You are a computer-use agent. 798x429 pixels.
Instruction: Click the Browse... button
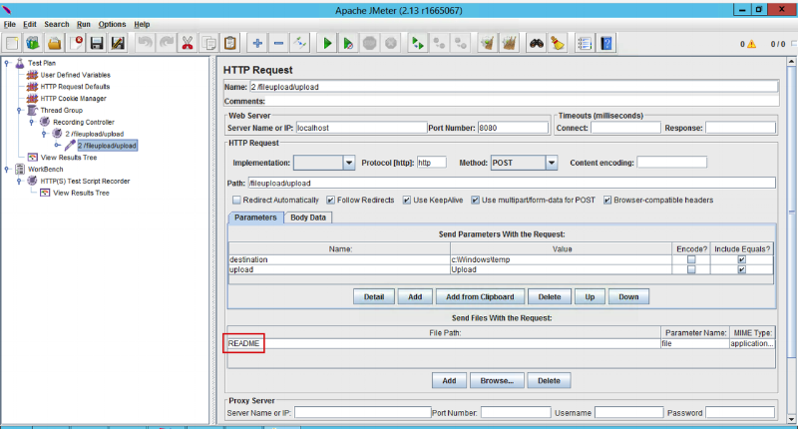[x=497, y=380]
